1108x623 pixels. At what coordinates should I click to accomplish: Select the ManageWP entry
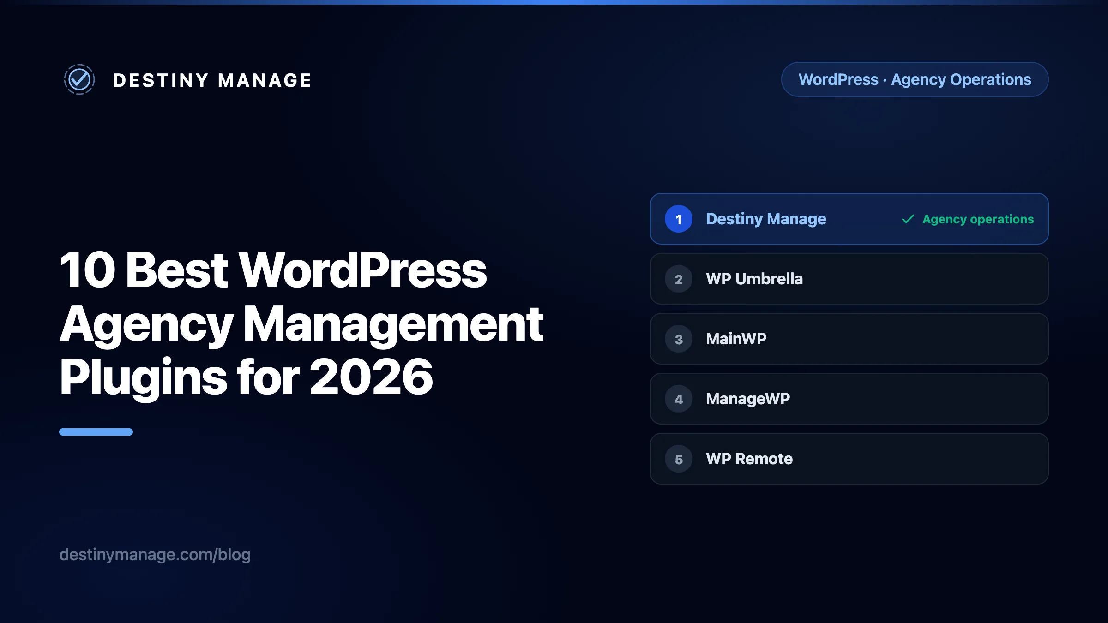[x=849, y=399]
